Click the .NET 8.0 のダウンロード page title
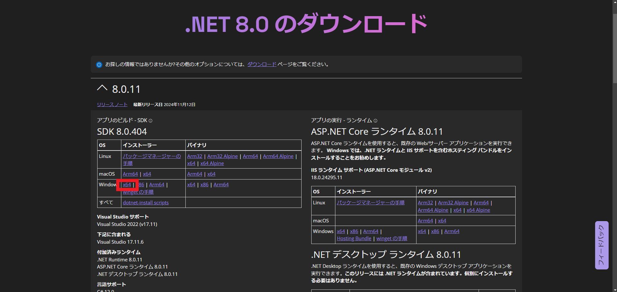Image resolution: width=617 pixels, height=292 pixels. (306, 24)
